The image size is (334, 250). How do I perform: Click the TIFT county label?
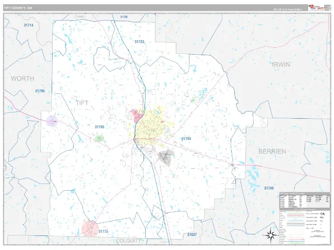(82, 103)
